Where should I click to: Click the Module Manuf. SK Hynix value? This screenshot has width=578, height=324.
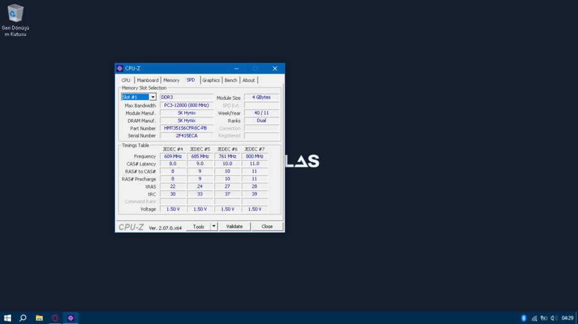186,113
